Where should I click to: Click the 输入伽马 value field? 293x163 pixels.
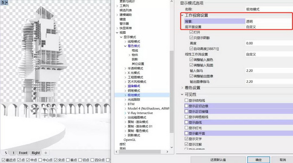coord(269,71)
